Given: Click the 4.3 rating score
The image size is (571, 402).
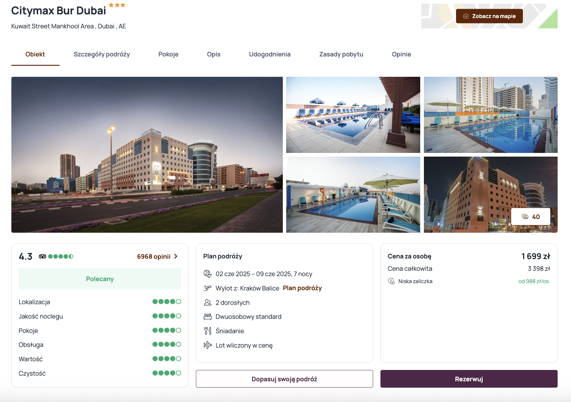Looking at the screenshot, I should pos(25,256).
